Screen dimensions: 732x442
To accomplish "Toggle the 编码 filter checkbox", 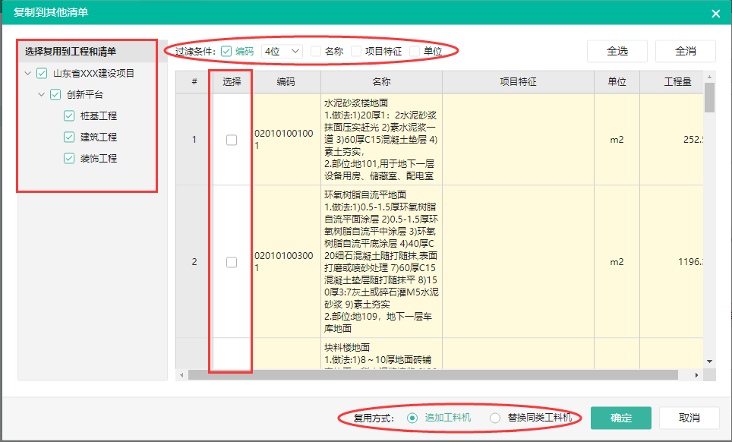I will [x=226, y=52].
